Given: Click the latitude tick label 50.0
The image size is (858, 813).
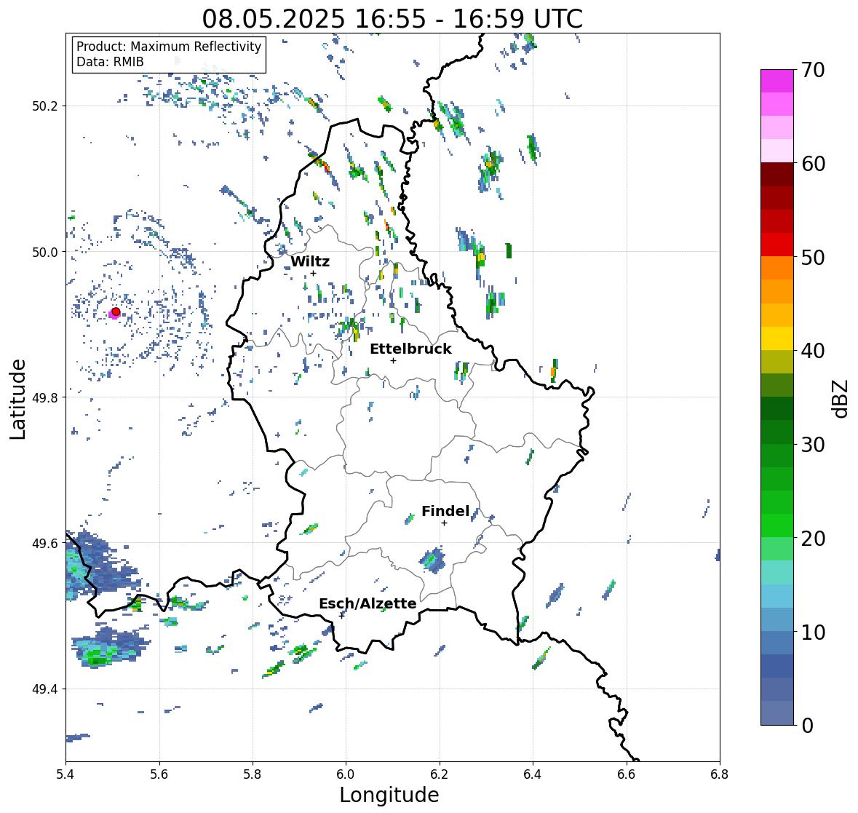Looking at the screenshot, I should coord(46,253).
